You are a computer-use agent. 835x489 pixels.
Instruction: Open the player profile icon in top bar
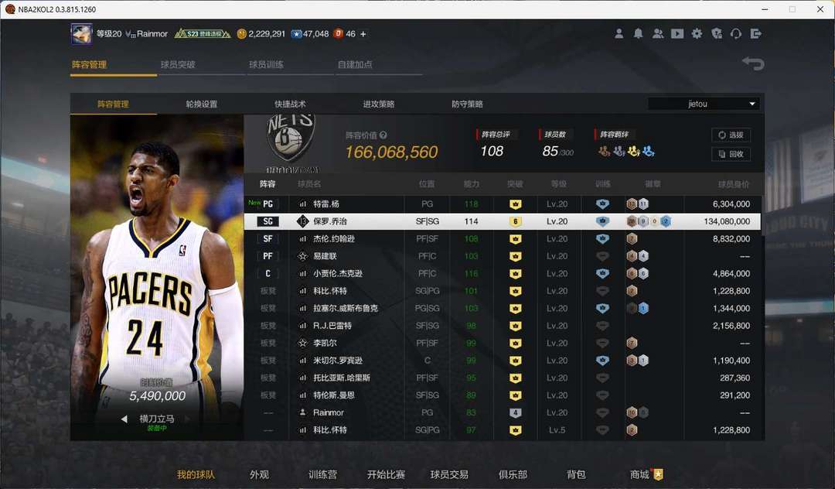[x=619, y=33]
